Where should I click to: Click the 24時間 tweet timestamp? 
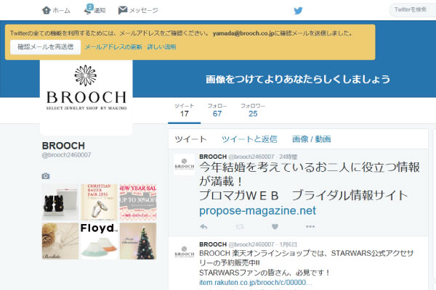tap(288, 157)
